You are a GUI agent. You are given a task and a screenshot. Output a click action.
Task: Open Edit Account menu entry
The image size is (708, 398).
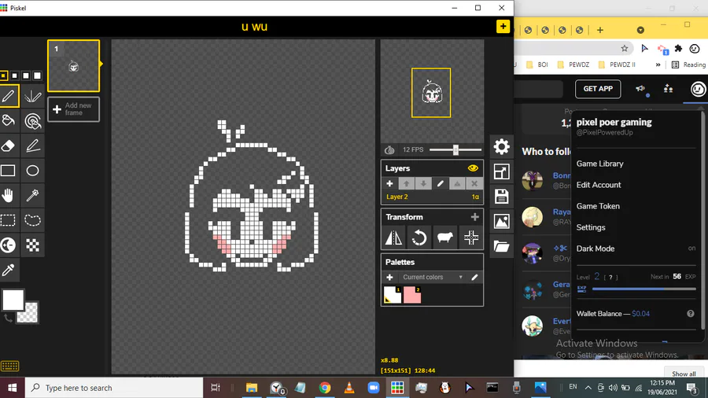pyautogui.click(x=599, y=185)
